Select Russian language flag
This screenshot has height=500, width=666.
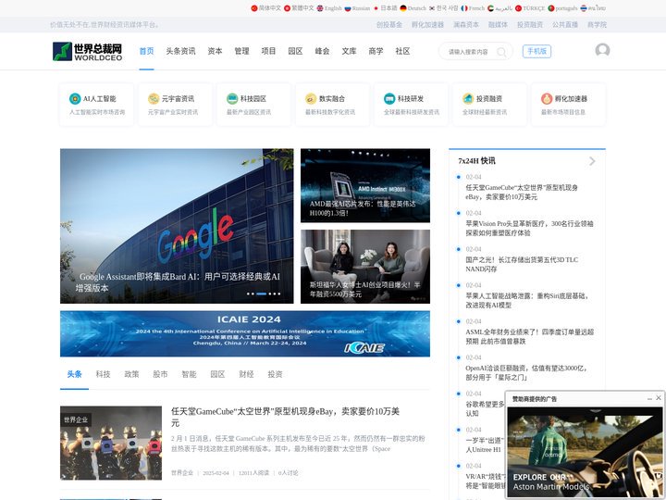click(x=357, y=8)
